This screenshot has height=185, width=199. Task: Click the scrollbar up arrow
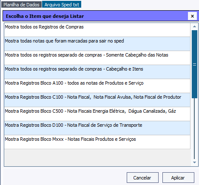(194, 26)
